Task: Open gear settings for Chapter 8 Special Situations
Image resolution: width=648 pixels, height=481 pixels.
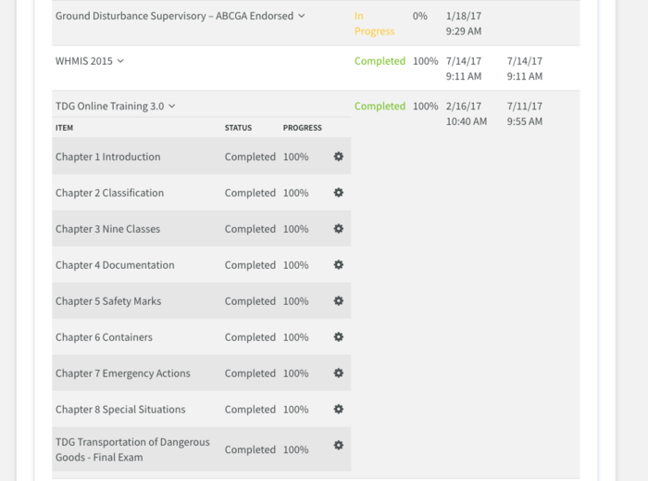Action: (339, 409)
